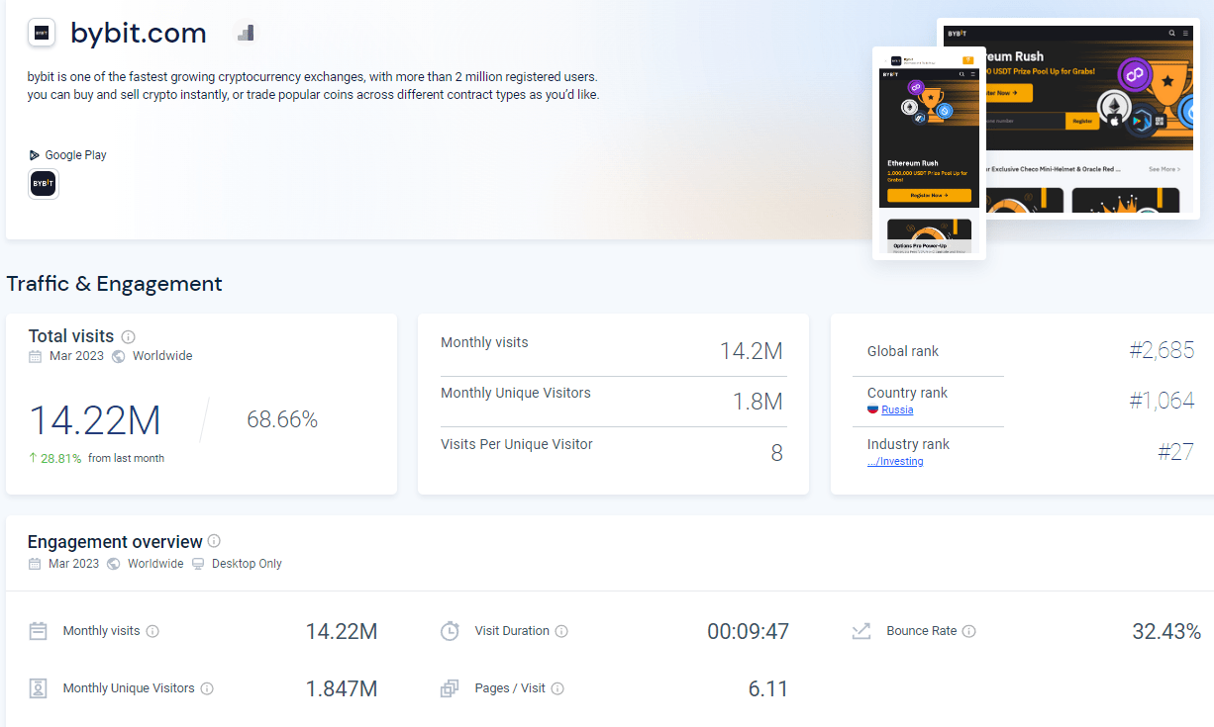Click the person icon beside Monthly Unique Visitors

(38, 687)
